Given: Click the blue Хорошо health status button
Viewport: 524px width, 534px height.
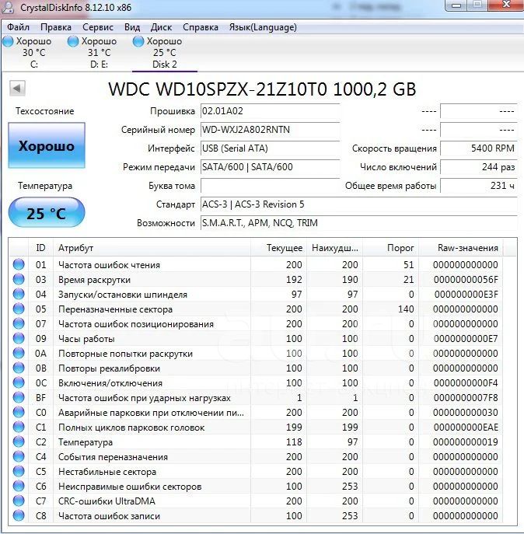Looking at the screenshot, I should tap(47, 145).
